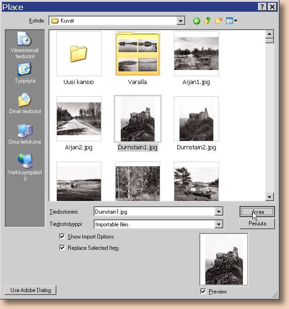Uncheck Replace Selected Item checkbox

(x=62, y=248)
